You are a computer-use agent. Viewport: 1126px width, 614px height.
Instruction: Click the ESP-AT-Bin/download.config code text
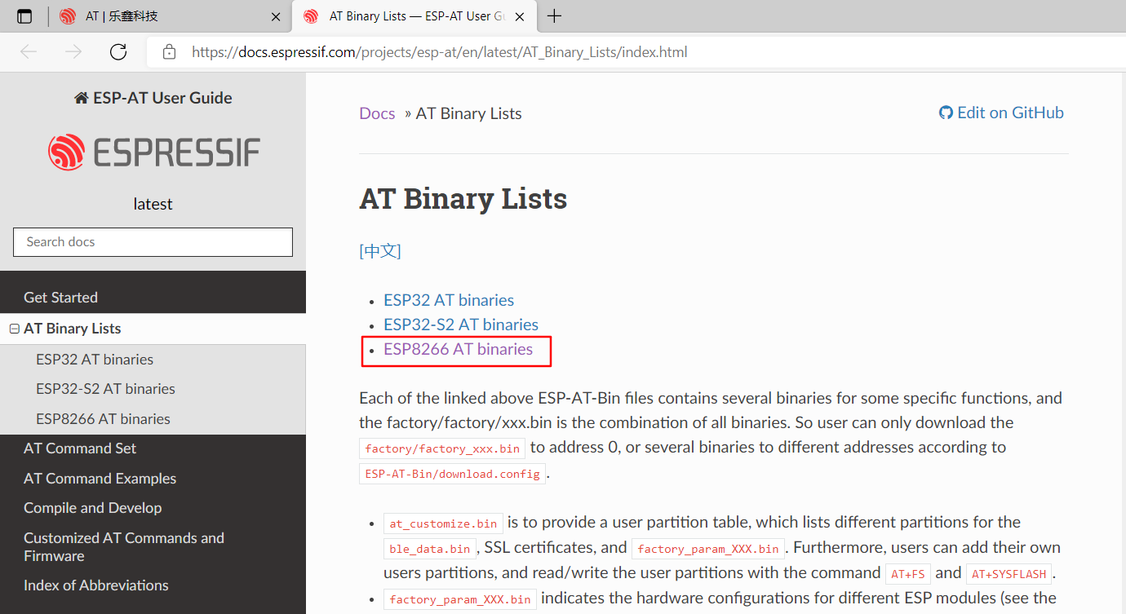453,474
